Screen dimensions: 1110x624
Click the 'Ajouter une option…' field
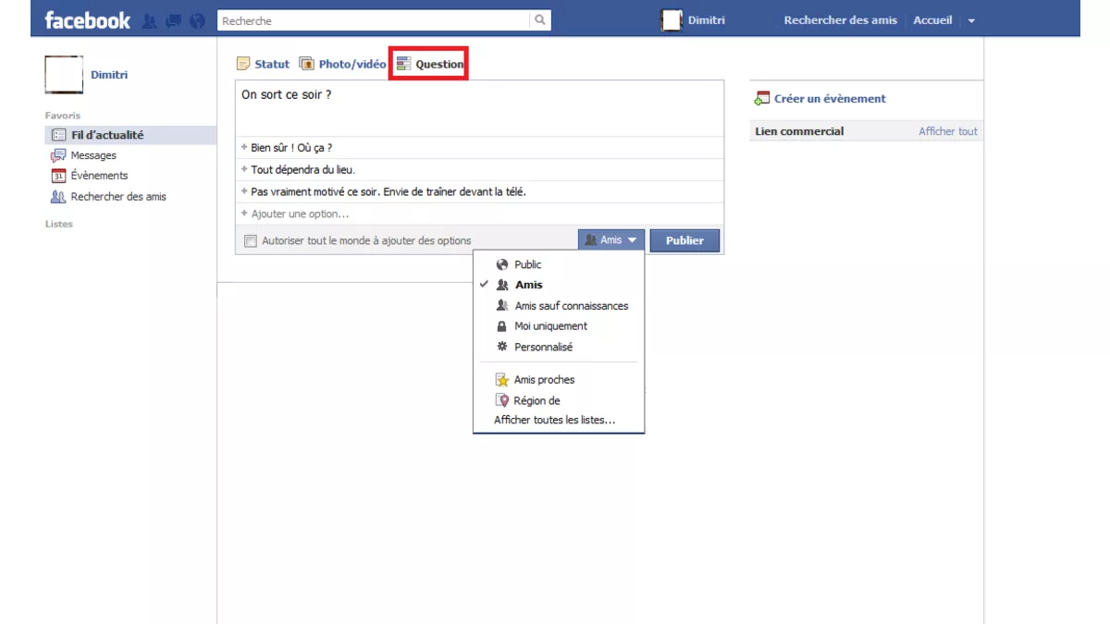click(479, 214)
